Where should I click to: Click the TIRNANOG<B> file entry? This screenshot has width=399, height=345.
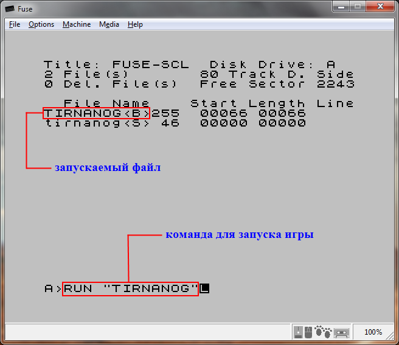point(97,113)
